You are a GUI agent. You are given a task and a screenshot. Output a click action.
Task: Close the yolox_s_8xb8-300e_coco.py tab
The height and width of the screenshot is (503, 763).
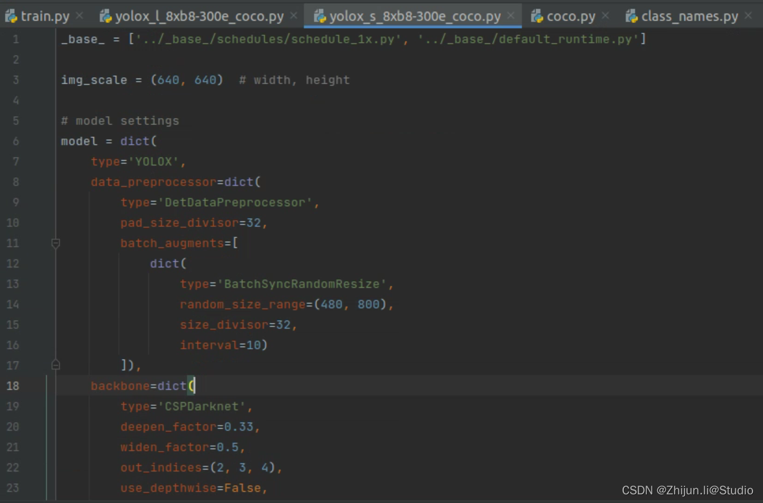coord(511,16)
